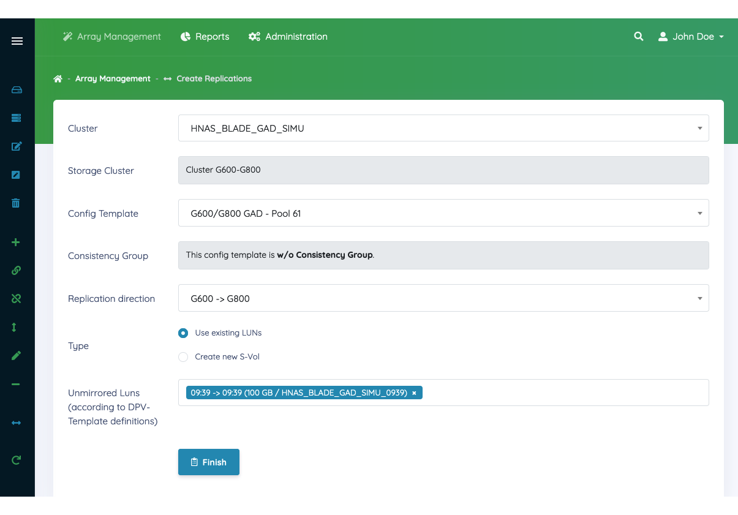Open the Cluster dropdown
The width and height of the screenshot is (738, 515).
[443, 129]
